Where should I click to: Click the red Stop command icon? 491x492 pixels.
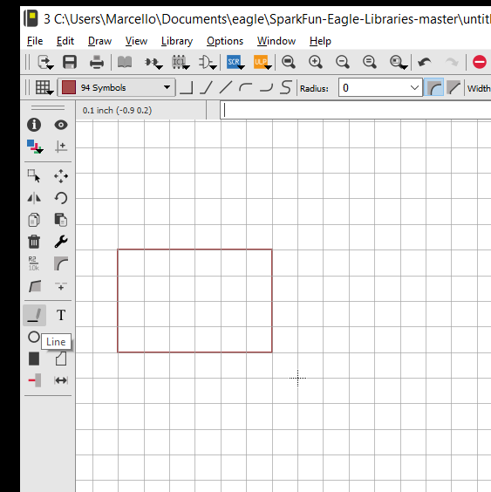point(480,62)
